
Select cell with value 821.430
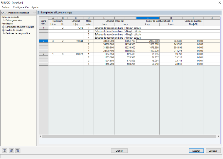click(125, 54)
